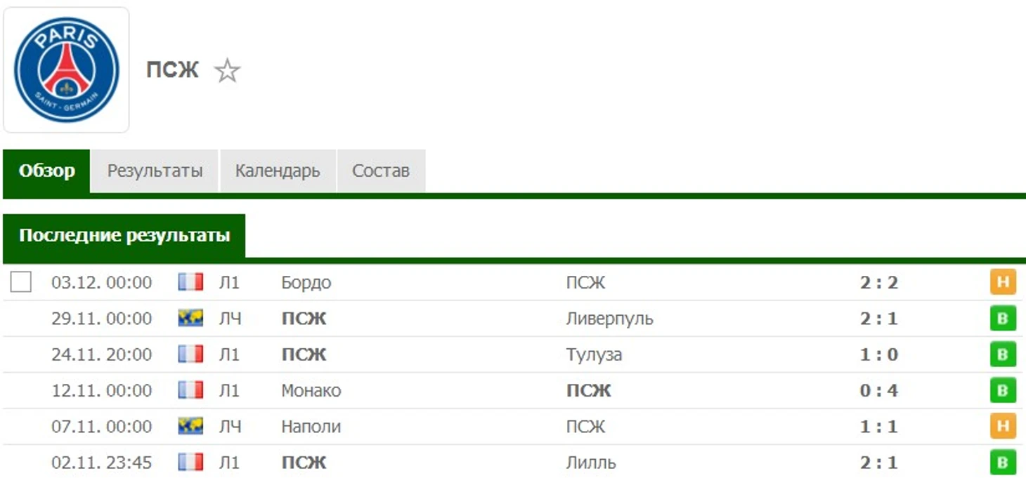
Task: Click ПСЖ away team in Бордо row
Action: (x=585, y=282)
